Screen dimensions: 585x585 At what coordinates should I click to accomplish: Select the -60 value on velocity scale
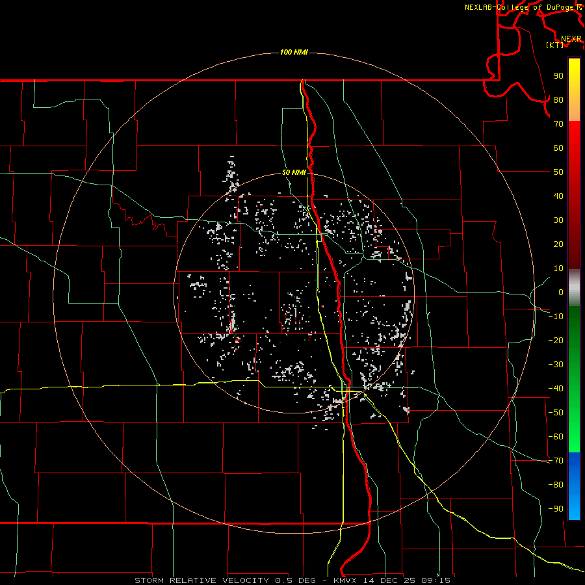[x=556, y=437]
